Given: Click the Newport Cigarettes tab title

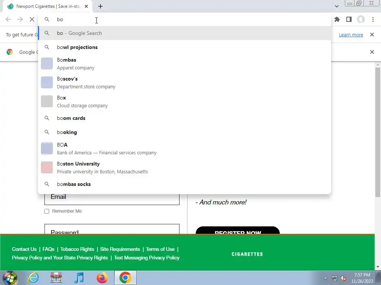Looking at the screenshot, I should pyautogui.click(x=48, y=6).
